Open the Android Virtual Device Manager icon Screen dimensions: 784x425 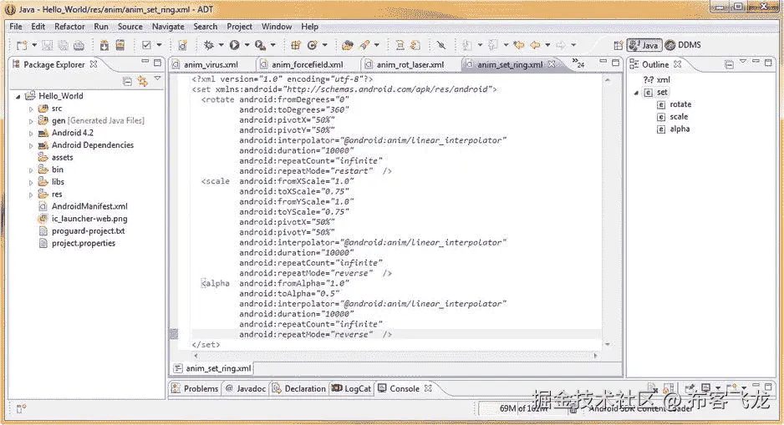(x=120, y=45)
